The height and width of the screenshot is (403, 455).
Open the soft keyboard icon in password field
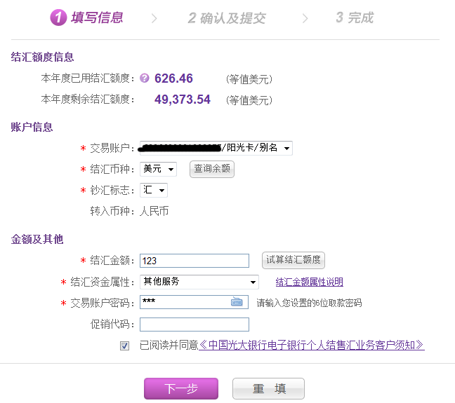pos(237,302)
